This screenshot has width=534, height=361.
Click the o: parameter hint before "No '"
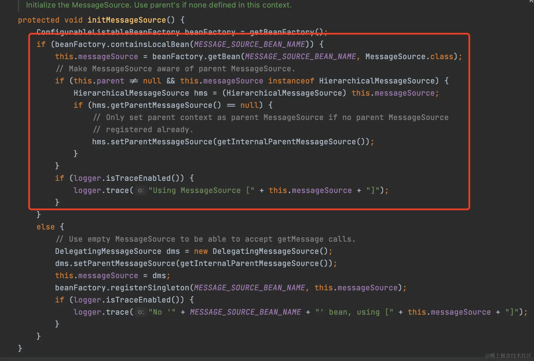141,312
